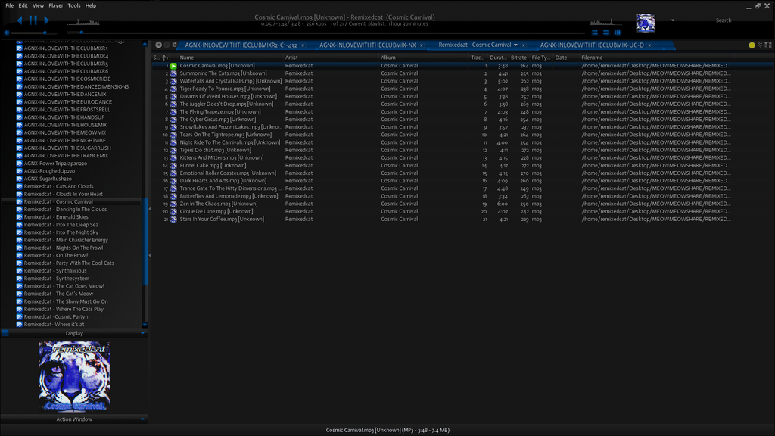Click playlist icon of AGNX-RoughedUp220
This screenshot has width=775, height=436.
point(19,171)
